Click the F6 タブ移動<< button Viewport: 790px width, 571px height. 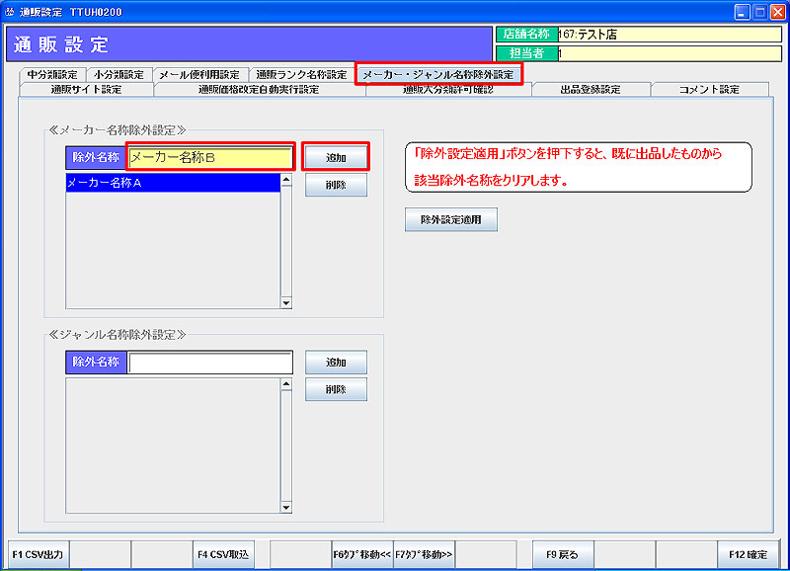tap(362, 554)
